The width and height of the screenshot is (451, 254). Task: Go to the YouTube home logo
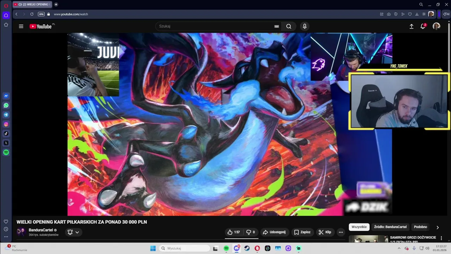coord(41,26)
